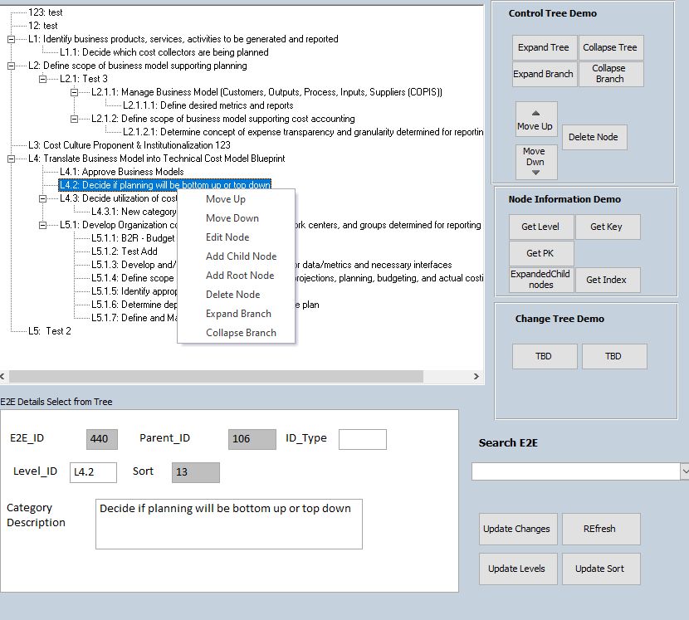Choose Move Down in context menu

coord(232,218)
